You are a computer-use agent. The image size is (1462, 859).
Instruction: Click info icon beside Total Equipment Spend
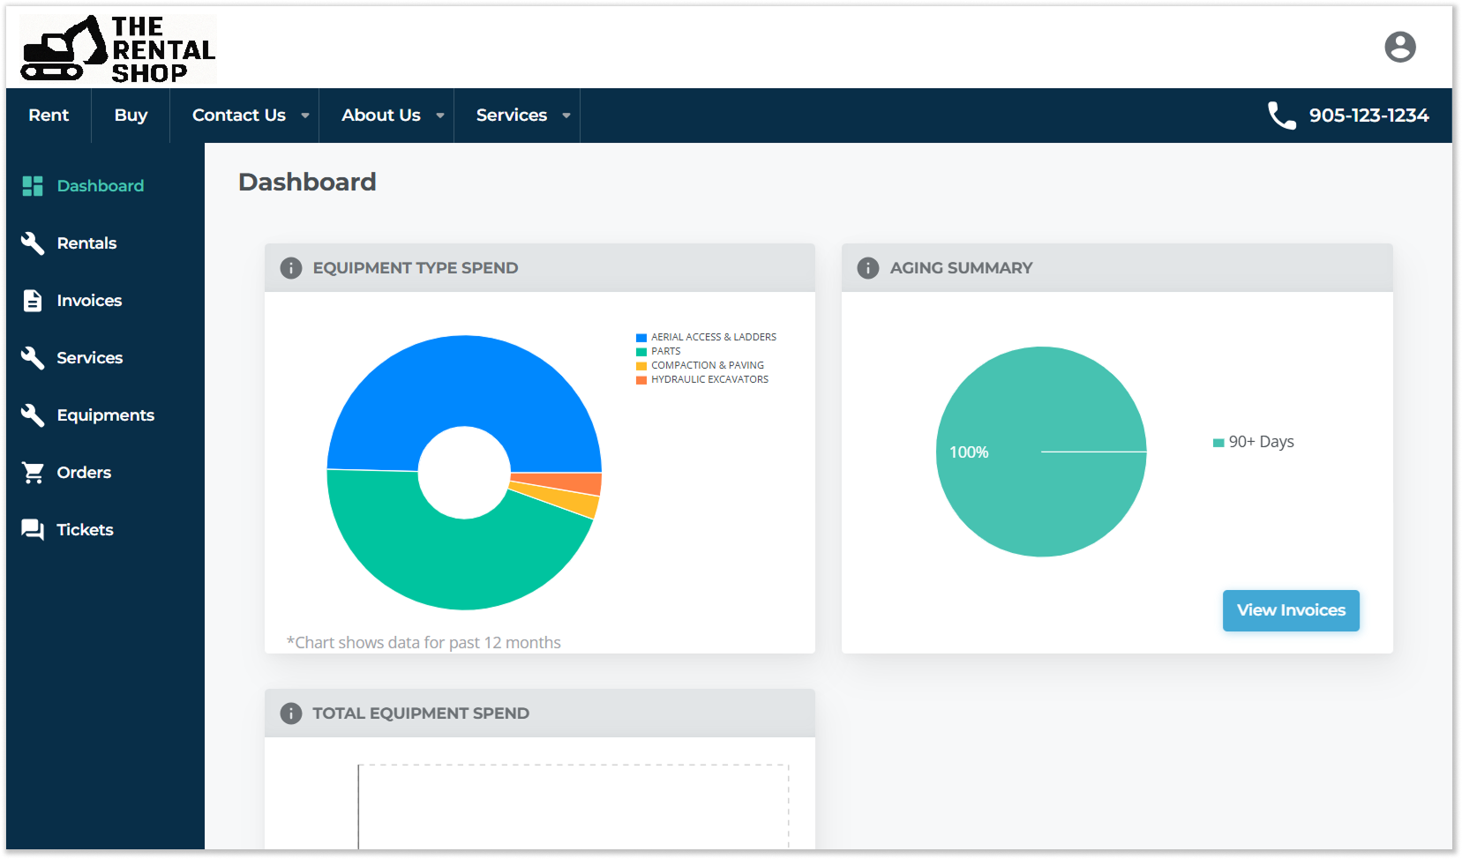pos(291,713)
